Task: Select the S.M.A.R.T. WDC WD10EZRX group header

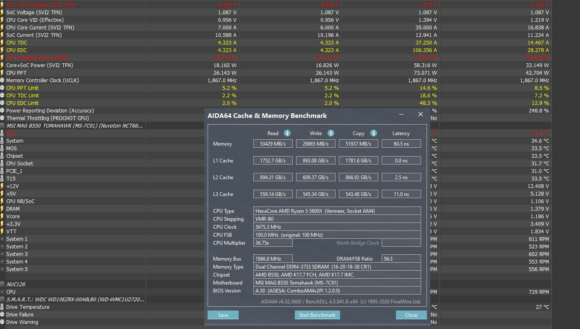Action: (76, 300)
